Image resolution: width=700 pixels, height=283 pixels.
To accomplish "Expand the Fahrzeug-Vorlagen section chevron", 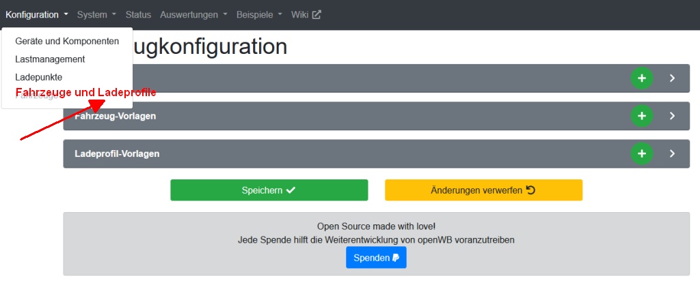I will pos(672,116).
